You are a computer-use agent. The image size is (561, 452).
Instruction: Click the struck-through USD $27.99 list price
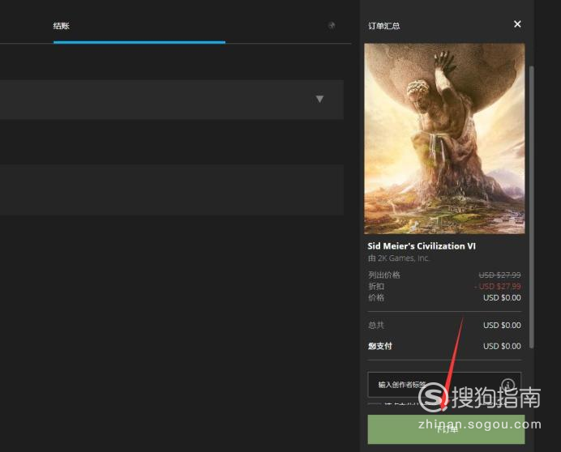pyautogui.click(x=500, y=275)
